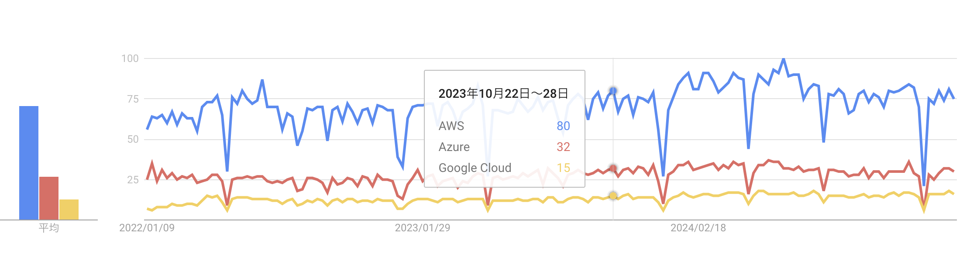Click the yellow Google Cloud average bar

point(69,209)
